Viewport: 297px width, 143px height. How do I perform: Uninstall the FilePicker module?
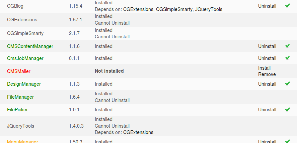[x=267, y=110]
